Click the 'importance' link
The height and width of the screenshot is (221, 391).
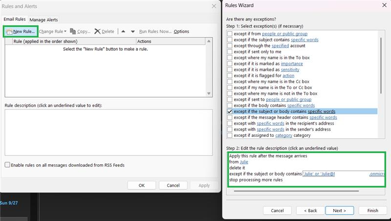tap(292, 64)
